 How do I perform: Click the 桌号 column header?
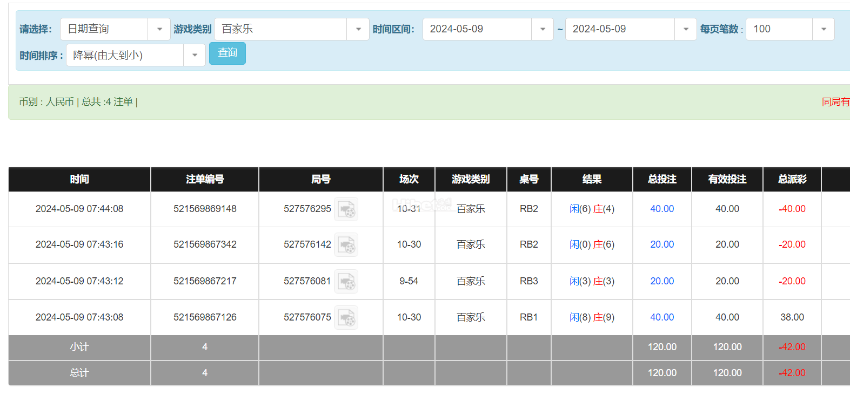[529, 179]
